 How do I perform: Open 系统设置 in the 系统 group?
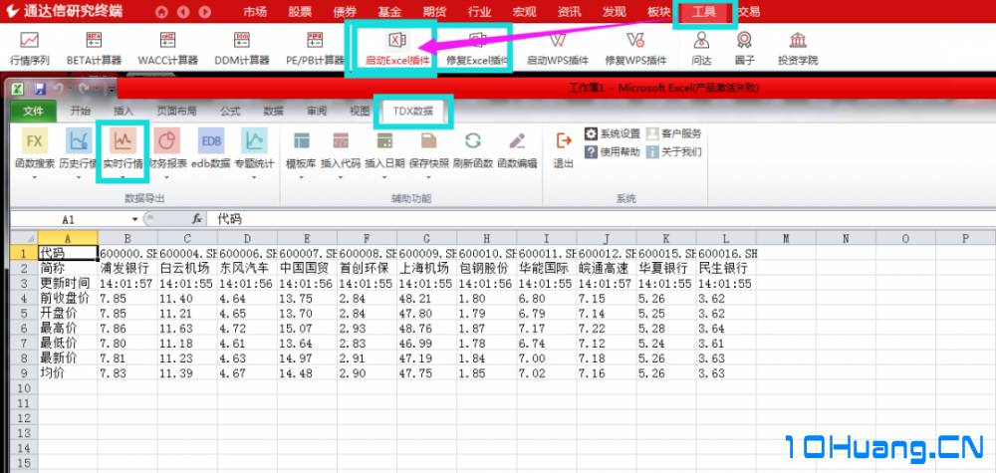613,134
